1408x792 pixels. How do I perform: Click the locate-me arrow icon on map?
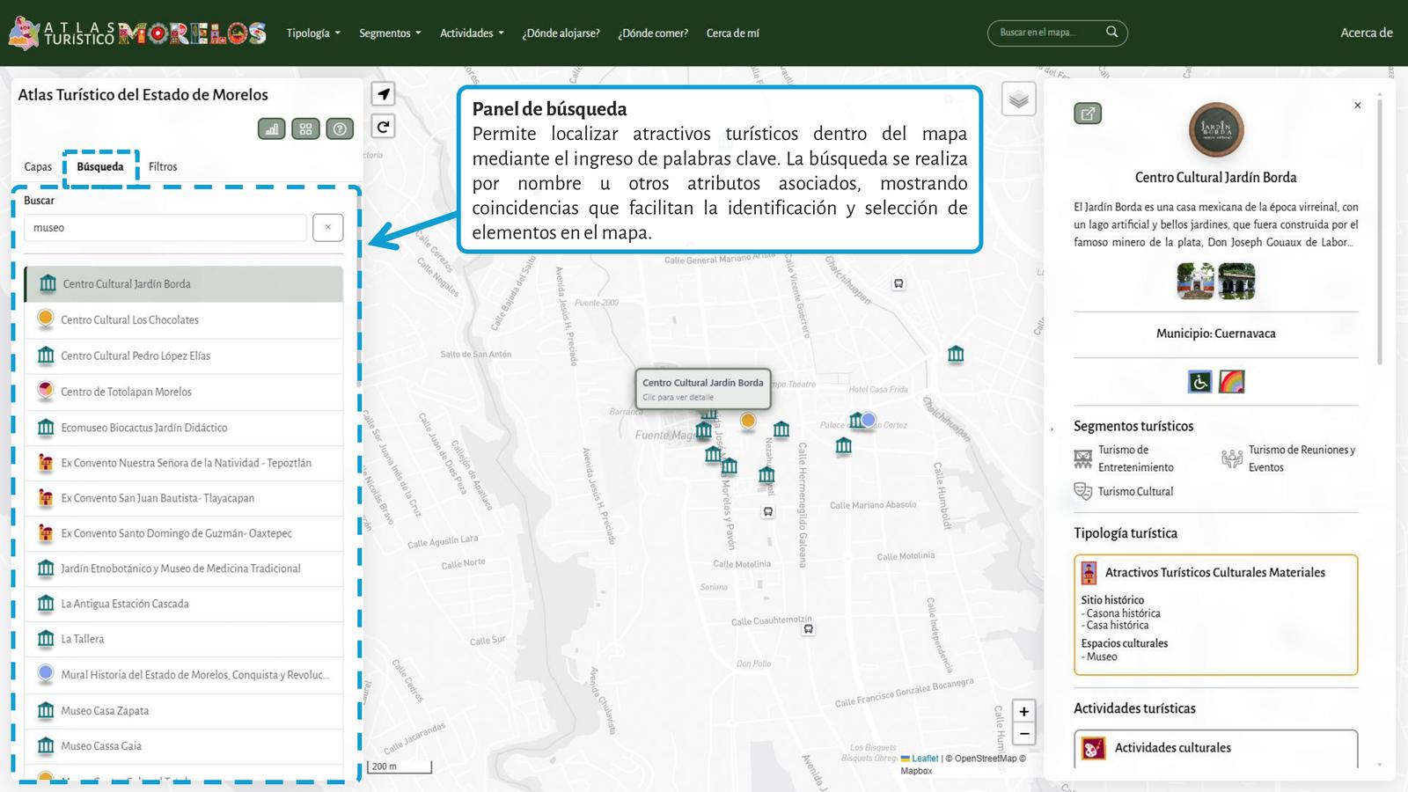(383, 94)
